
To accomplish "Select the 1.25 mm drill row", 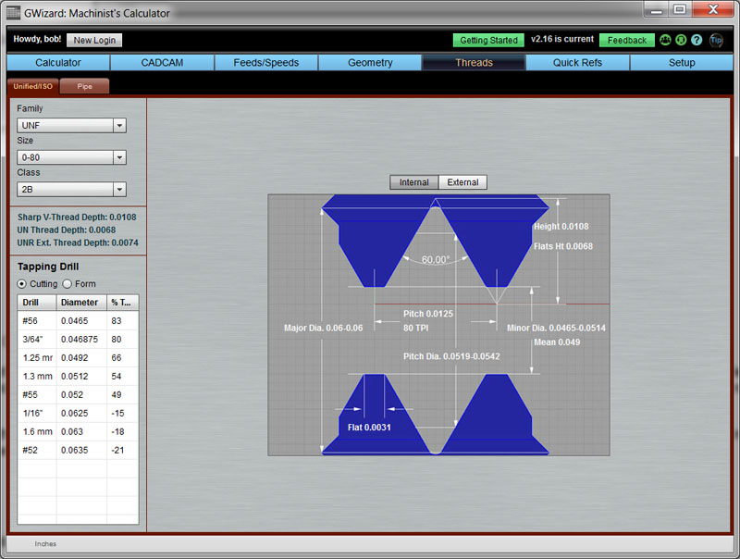I will [x=78, y=357].
